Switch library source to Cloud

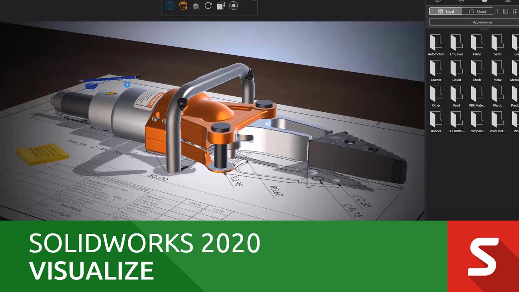coord(478,11)
